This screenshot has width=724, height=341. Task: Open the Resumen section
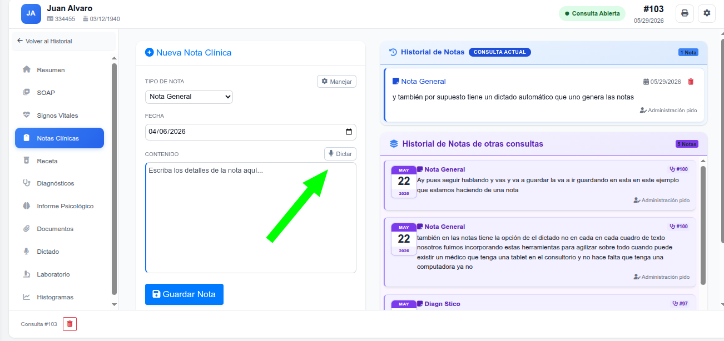click(x=59, y=70)
